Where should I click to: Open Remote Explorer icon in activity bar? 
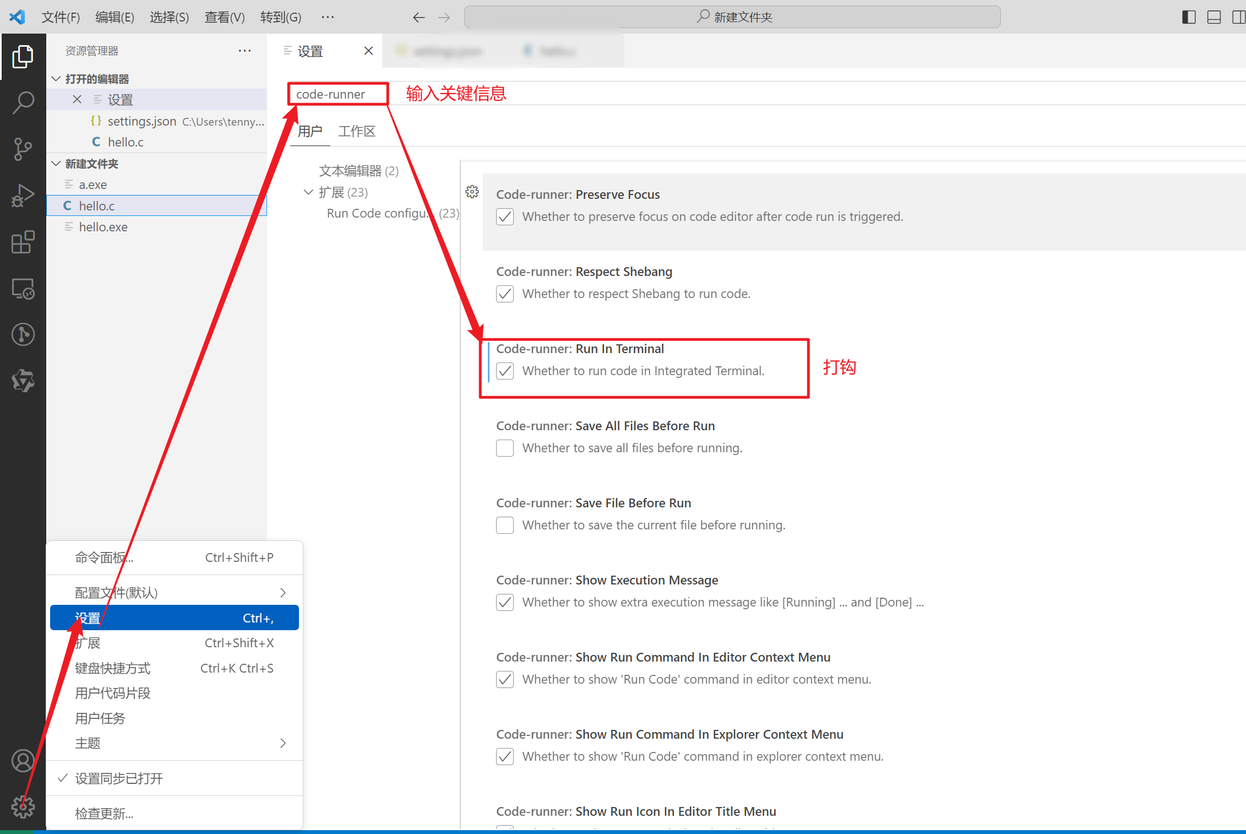(23, 288)
